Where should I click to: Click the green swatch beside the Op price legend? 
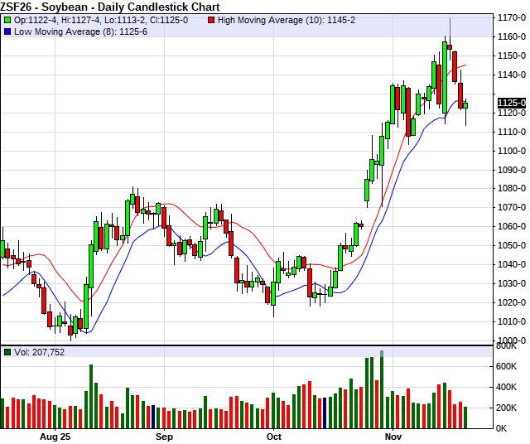click(7, 19)
